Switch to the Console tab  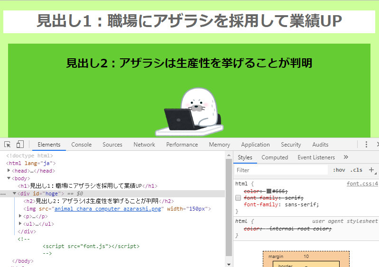82,145
